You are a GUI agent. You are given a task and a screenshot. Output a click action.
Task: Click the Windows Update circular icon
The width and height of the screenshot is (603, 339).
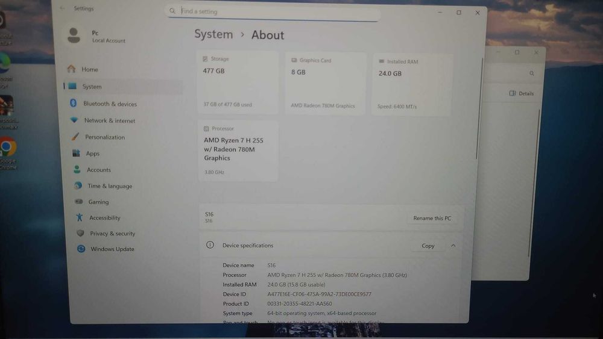[81, 249]
